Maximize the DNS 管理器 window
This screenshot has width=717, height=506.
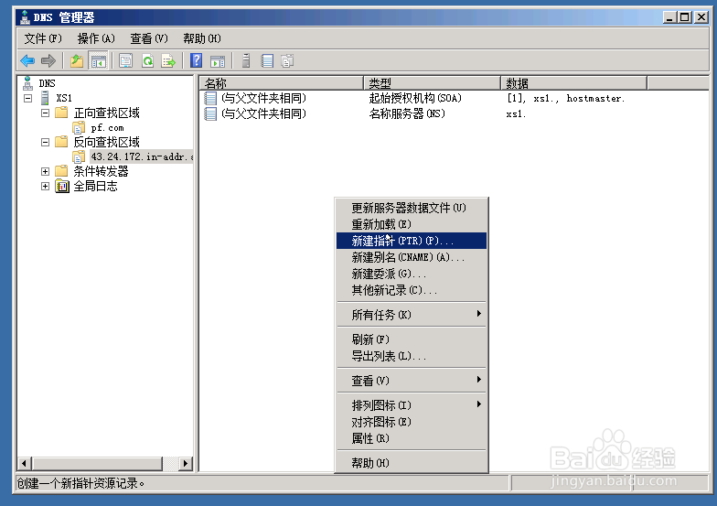point(684,17)
